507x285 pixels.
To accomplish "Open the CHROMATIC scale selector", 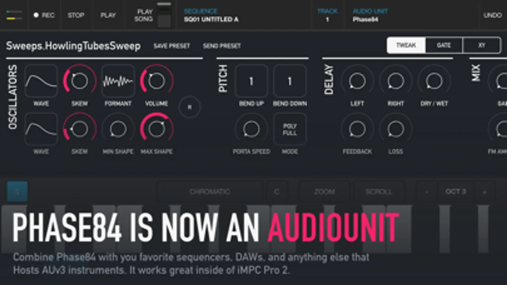I will [210, 192].
